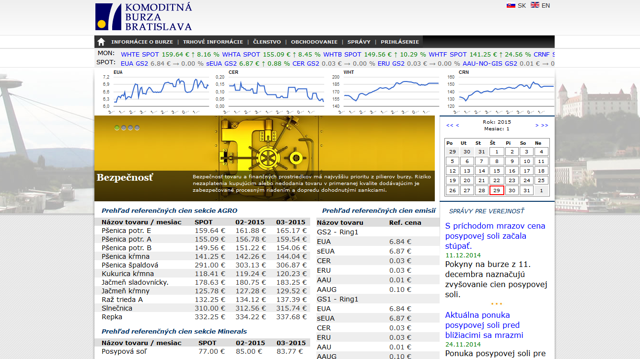Jump to next year with >> arrows
Screen dimensions: 640x359
click(x=545, y=125)
